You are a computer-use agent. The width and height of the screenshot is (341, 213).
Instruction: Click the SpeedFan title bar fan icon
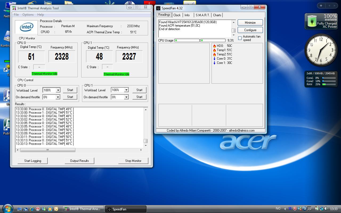click(x=158, y=8)
